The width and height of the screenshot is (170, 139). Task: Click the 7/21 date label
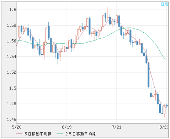point(117,127)
